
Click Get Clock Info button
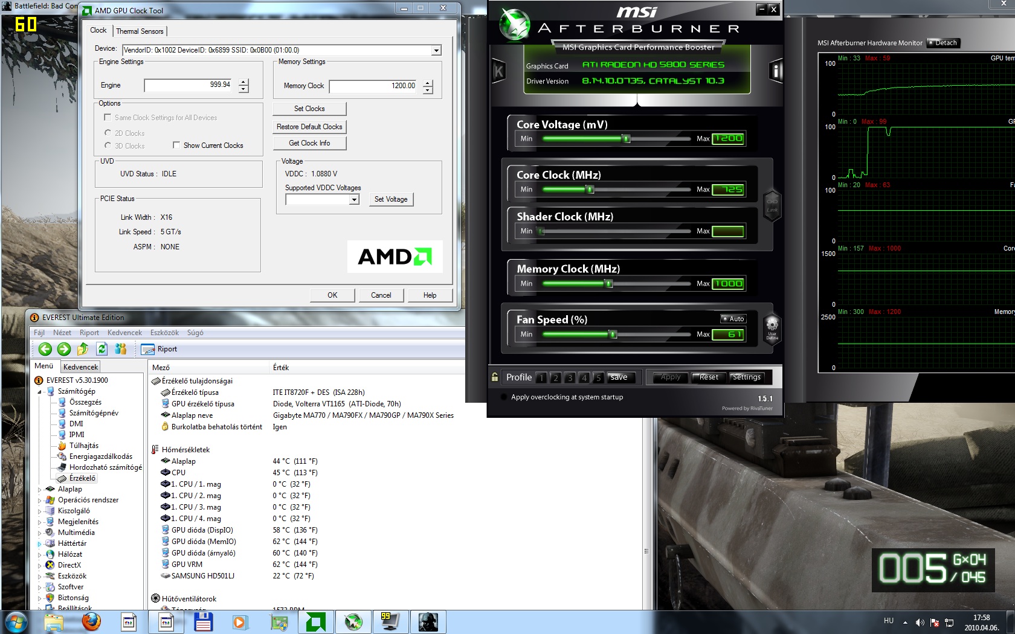pos(309,143)
